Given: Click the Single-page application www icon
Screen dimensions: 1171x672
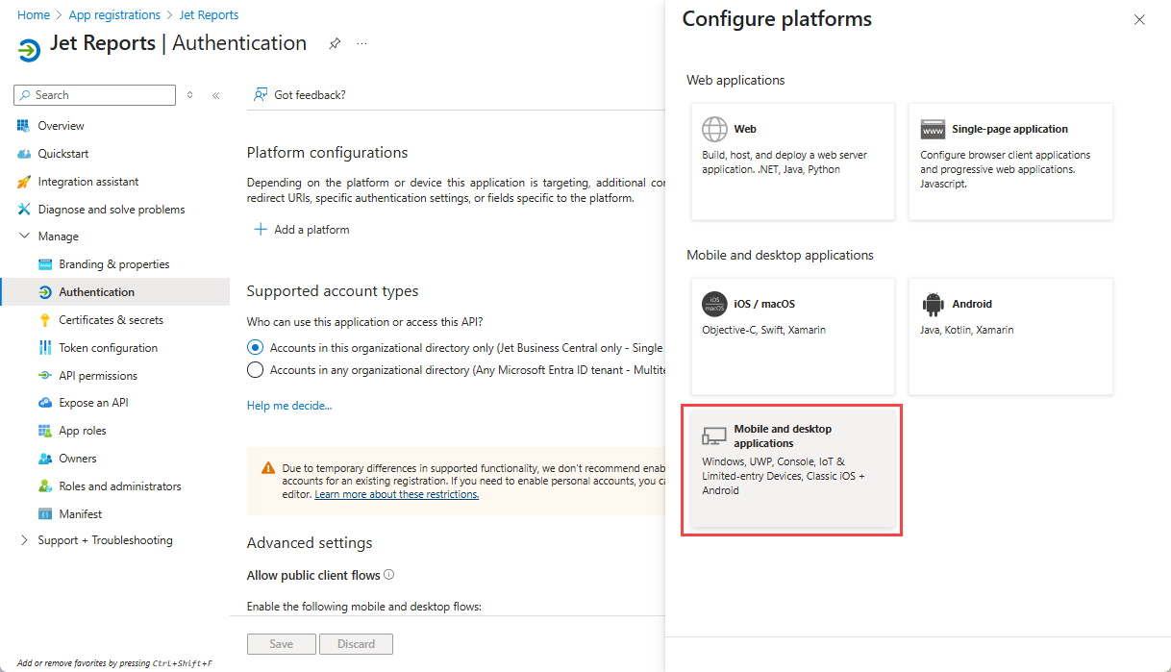Looking at the screenshot, I should (933, 129).
